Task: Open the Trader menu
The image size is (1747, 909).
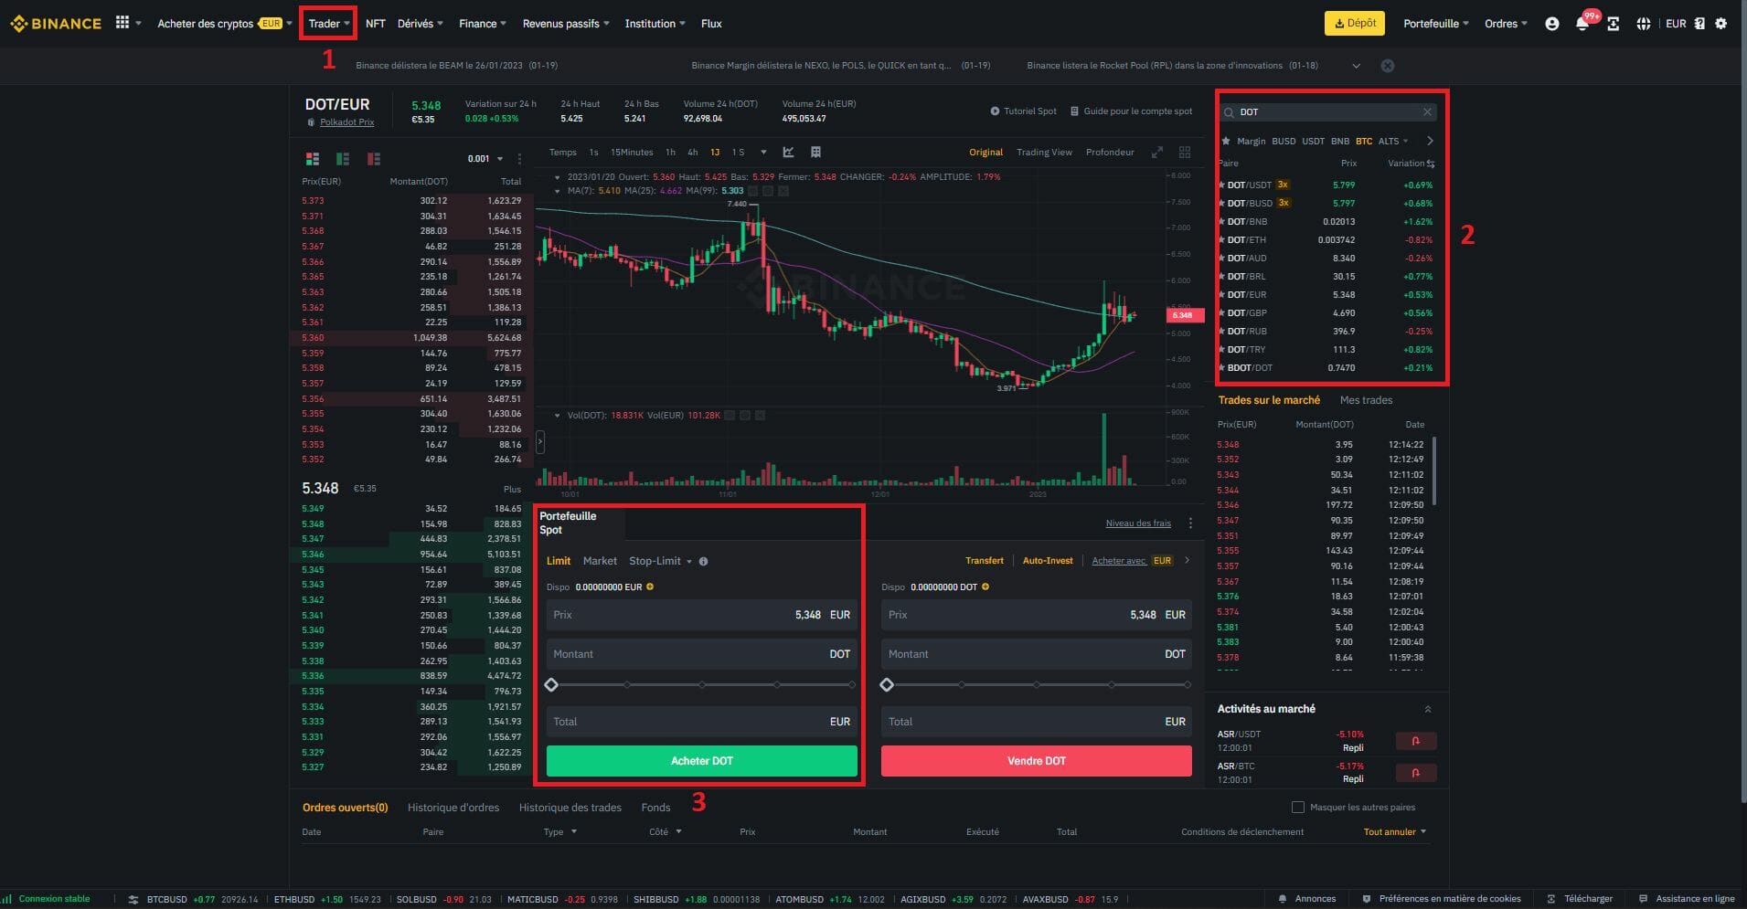Action: click(x=329, y=24)
